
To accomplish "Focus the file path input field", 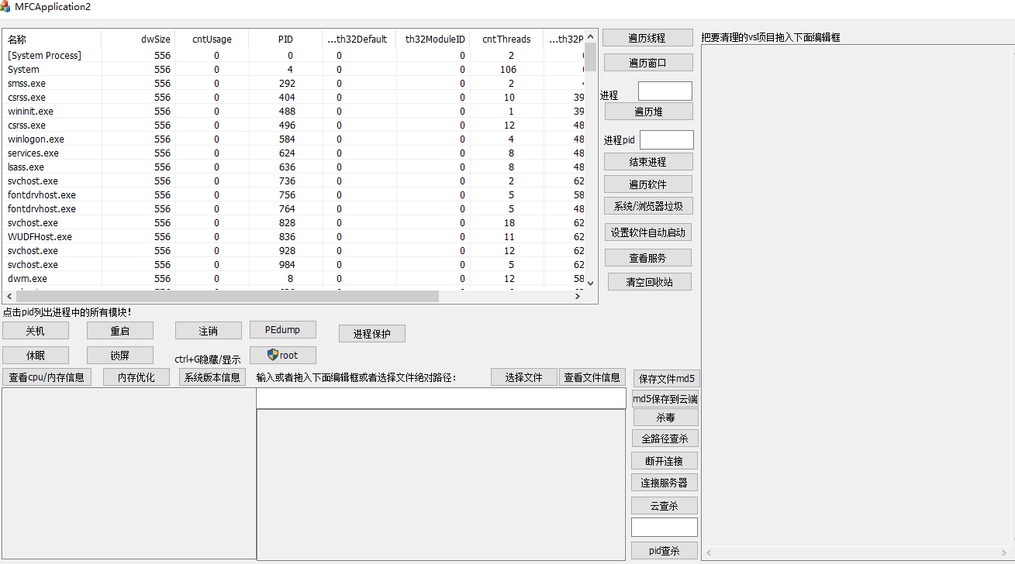I will point(441,398).
